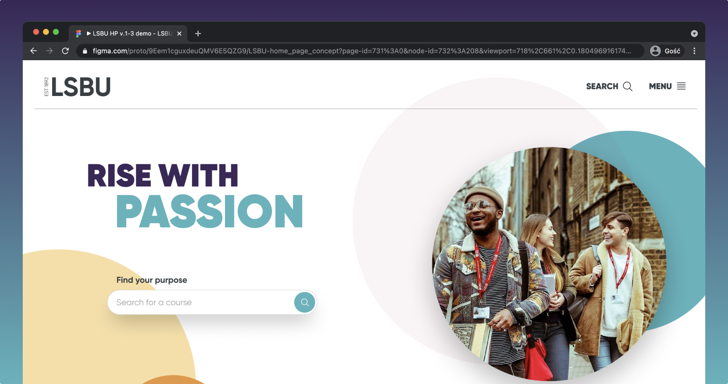
Task: Open the hamburger MENU in the header
Action: (667, 86)
